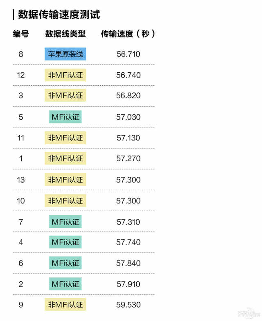262x321 pixels.
Task: Select the value 56.710
Action: click(x=128, y=54)
